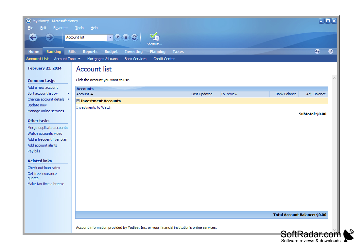Open Watch accounts video link
The width and height of the screenshot is (362, 251).
tap(45, 134)
